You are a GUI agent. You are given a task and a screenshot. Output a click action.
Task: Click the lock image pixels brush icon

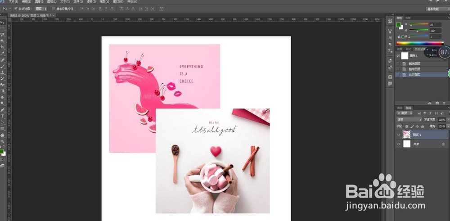[x=412, y=126]
